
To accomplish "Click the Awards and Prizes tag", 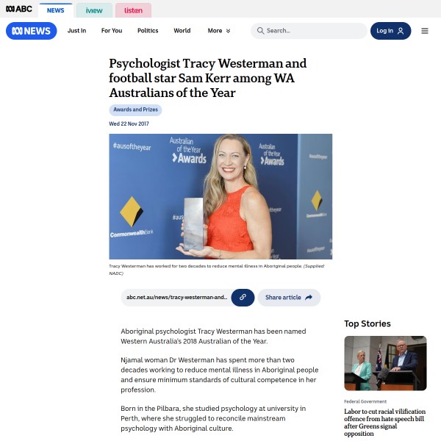I will 135,110.
